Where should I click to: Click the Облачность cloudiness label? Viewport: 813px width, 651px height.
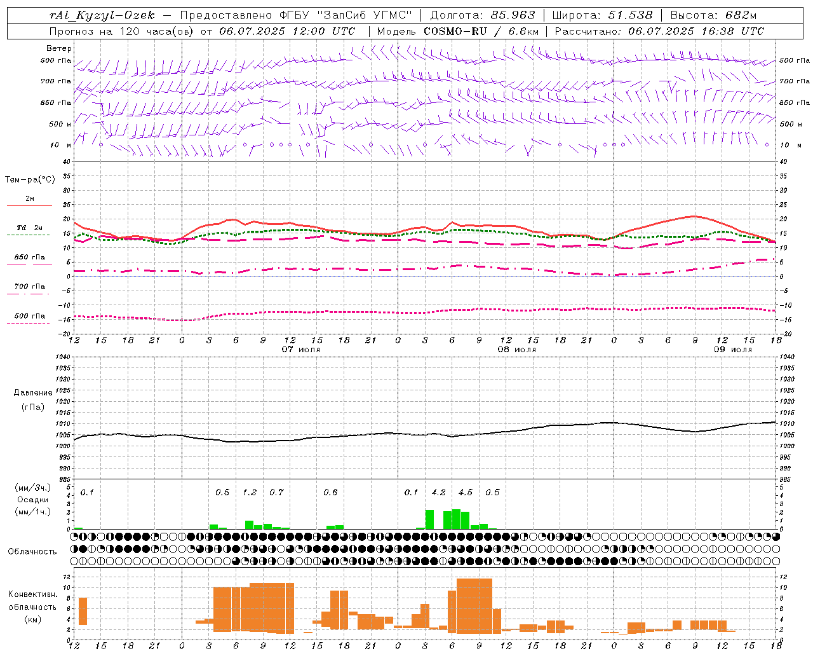pos(32,552)
